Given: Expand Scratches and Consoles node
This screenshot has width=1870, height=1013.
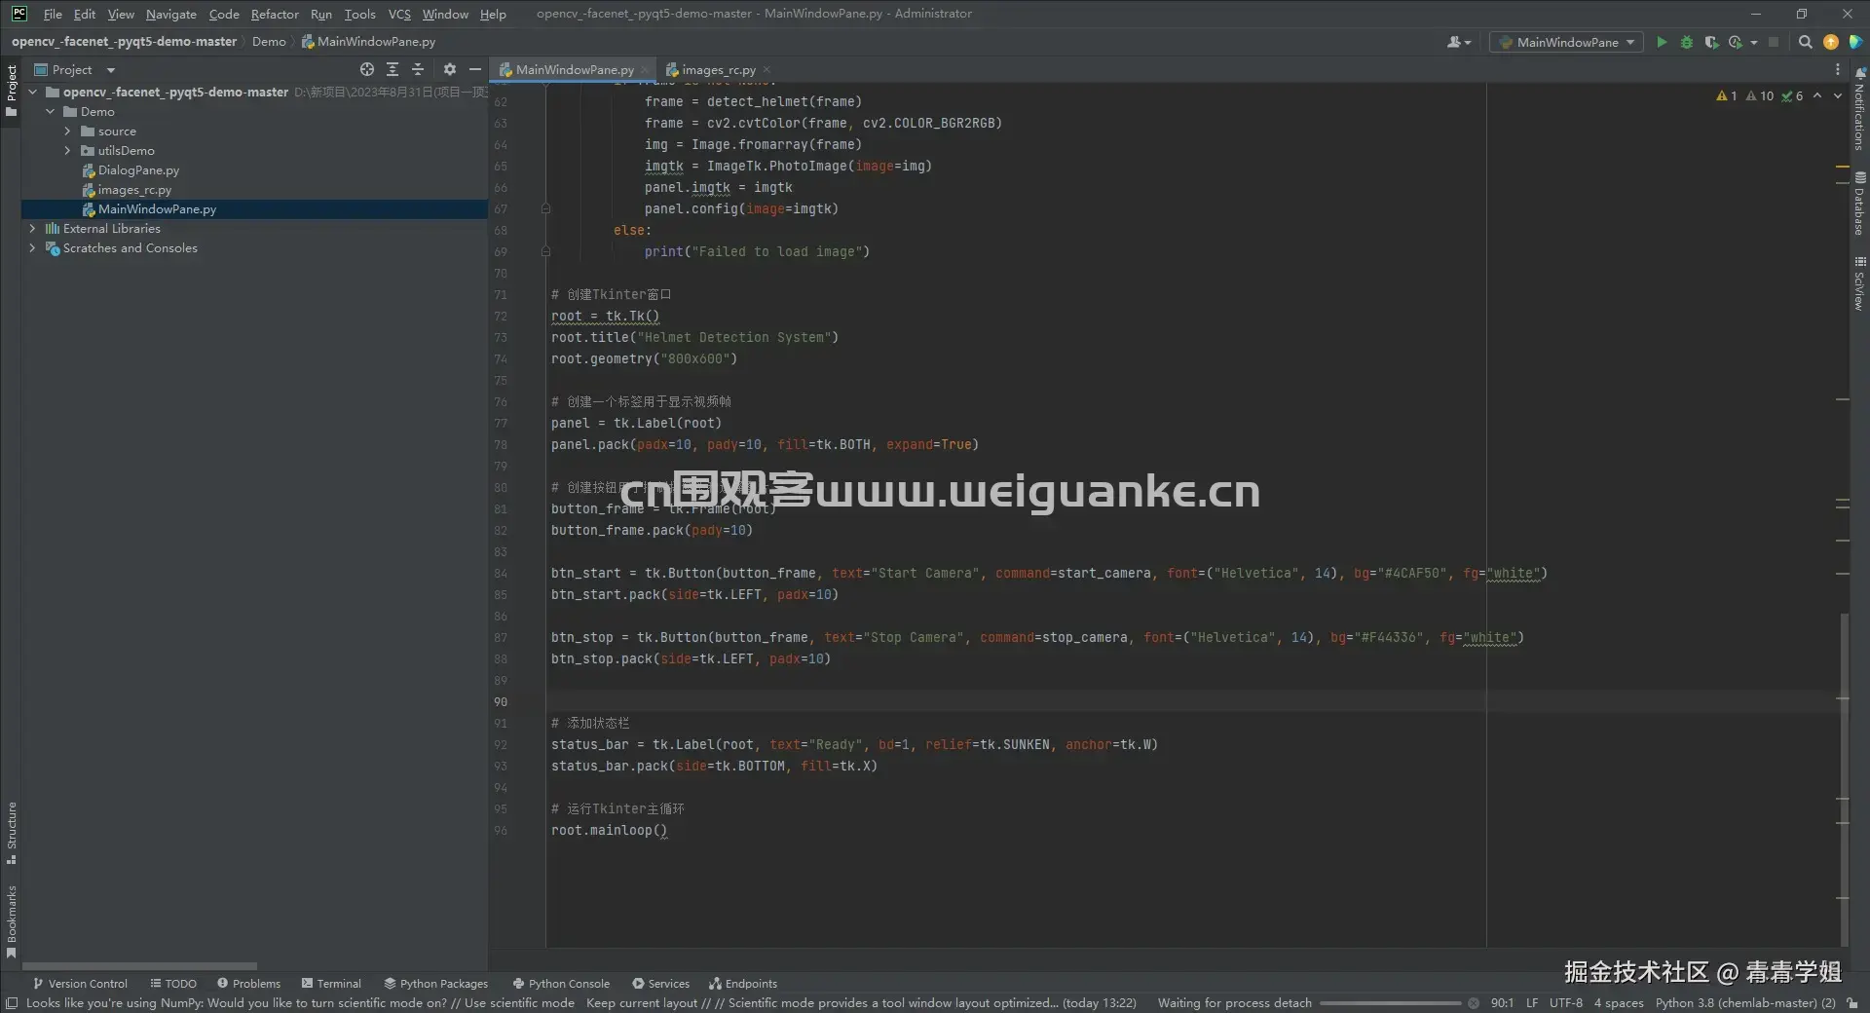Looking at the screenshot, I should [x=33, y=247].
